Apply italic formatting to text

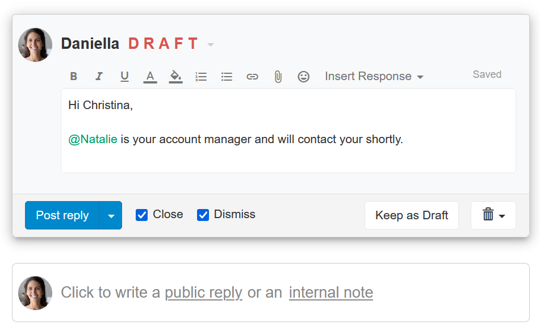pyautogui.click(x=99, y=76)
